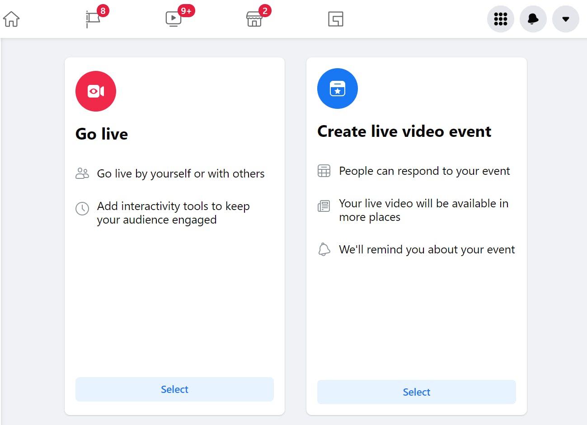Click the red Go live camera icon
Image resolution: width=587 pixels, height=425 pixels.
[x=96, y=91]
